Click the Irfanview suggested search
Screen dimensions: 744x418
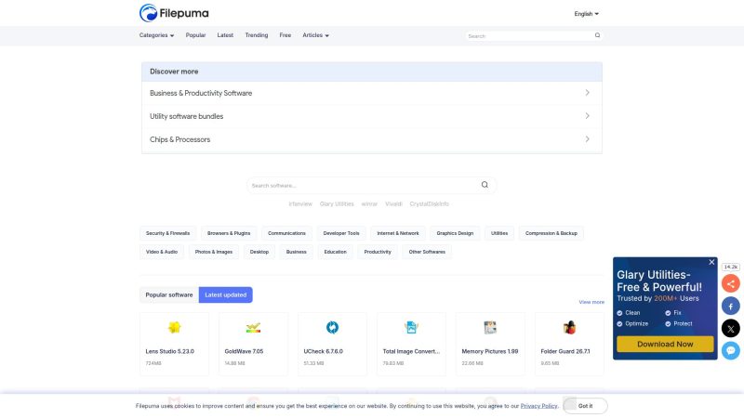coord(300,203)
